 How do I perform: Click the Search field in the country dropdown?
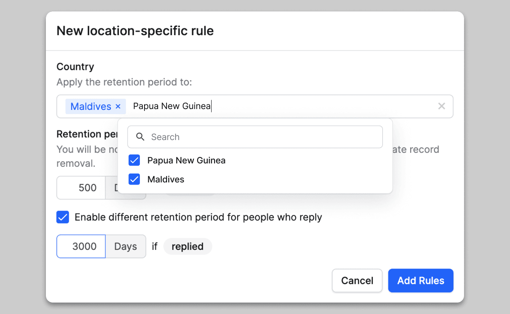point(263,137)
